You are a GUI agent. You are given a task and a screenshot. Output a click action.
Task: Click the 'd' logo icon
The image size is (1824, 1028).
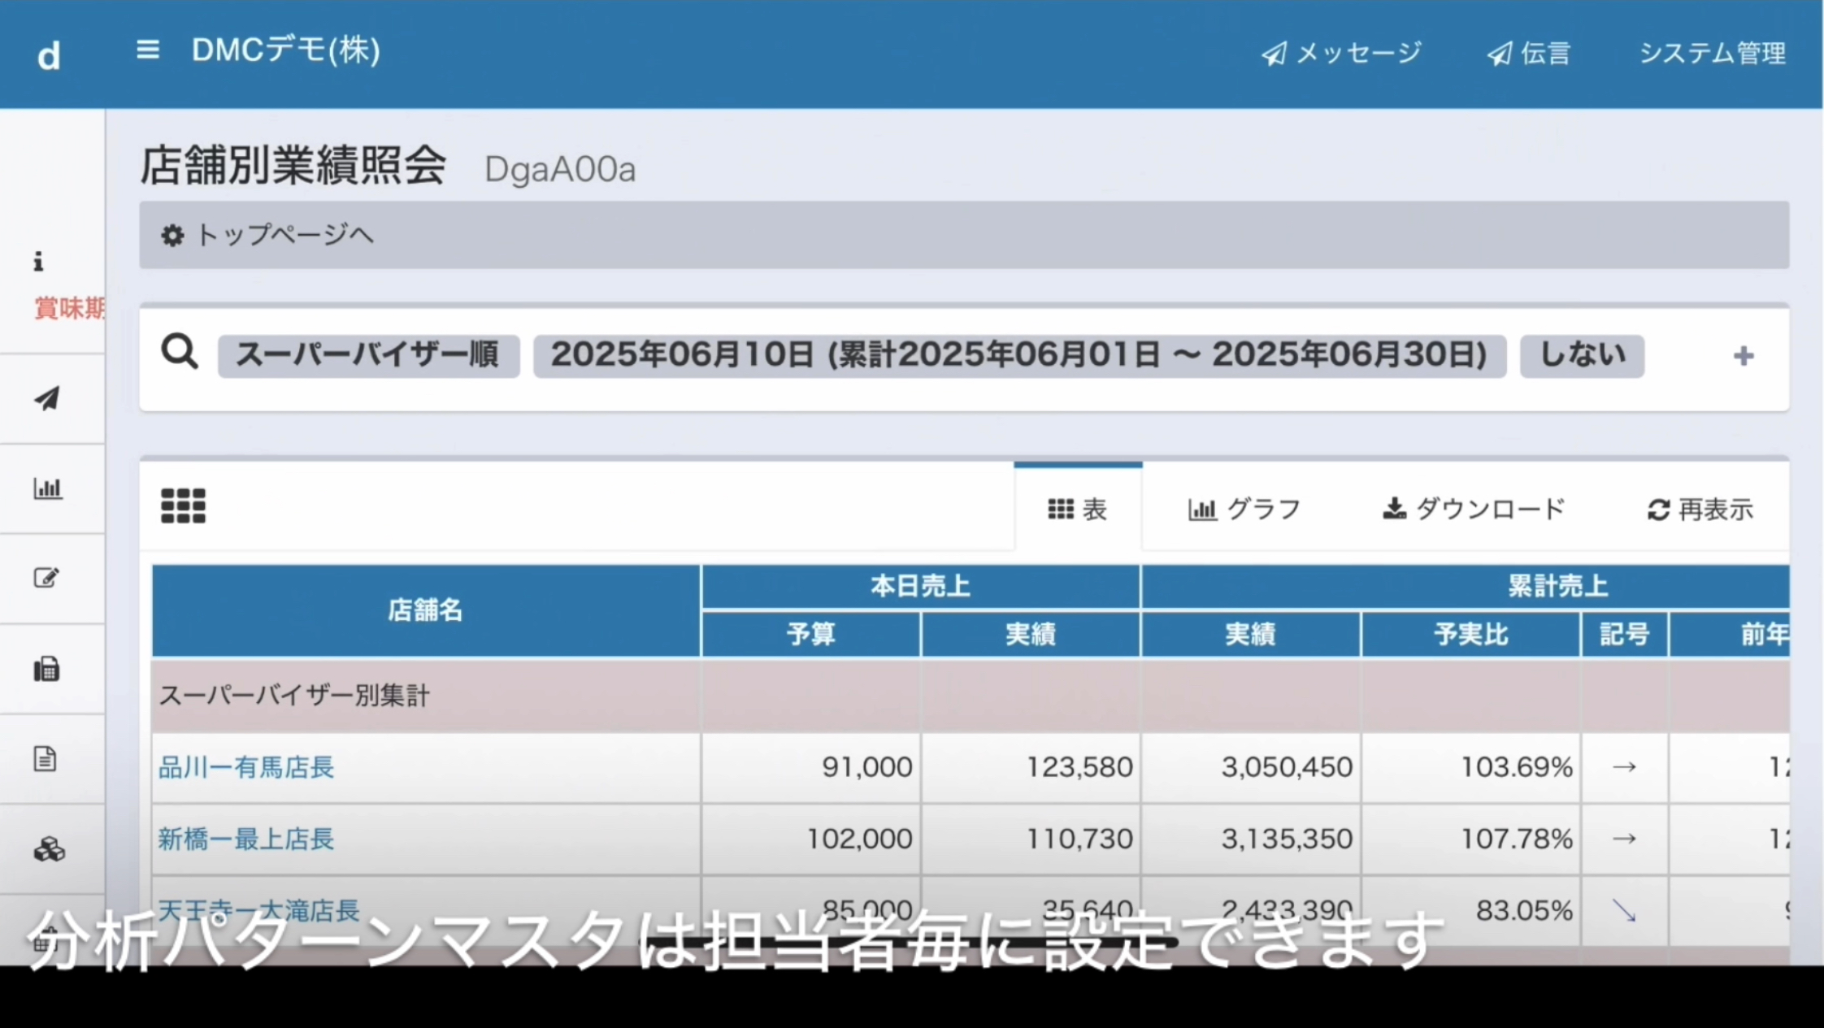pyautogui.click(x=49, y=56)
